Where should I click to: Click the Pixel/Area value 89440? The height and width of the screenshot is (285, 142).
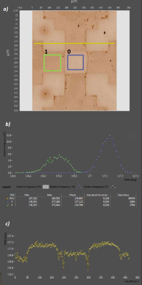(x=132, y=198)
